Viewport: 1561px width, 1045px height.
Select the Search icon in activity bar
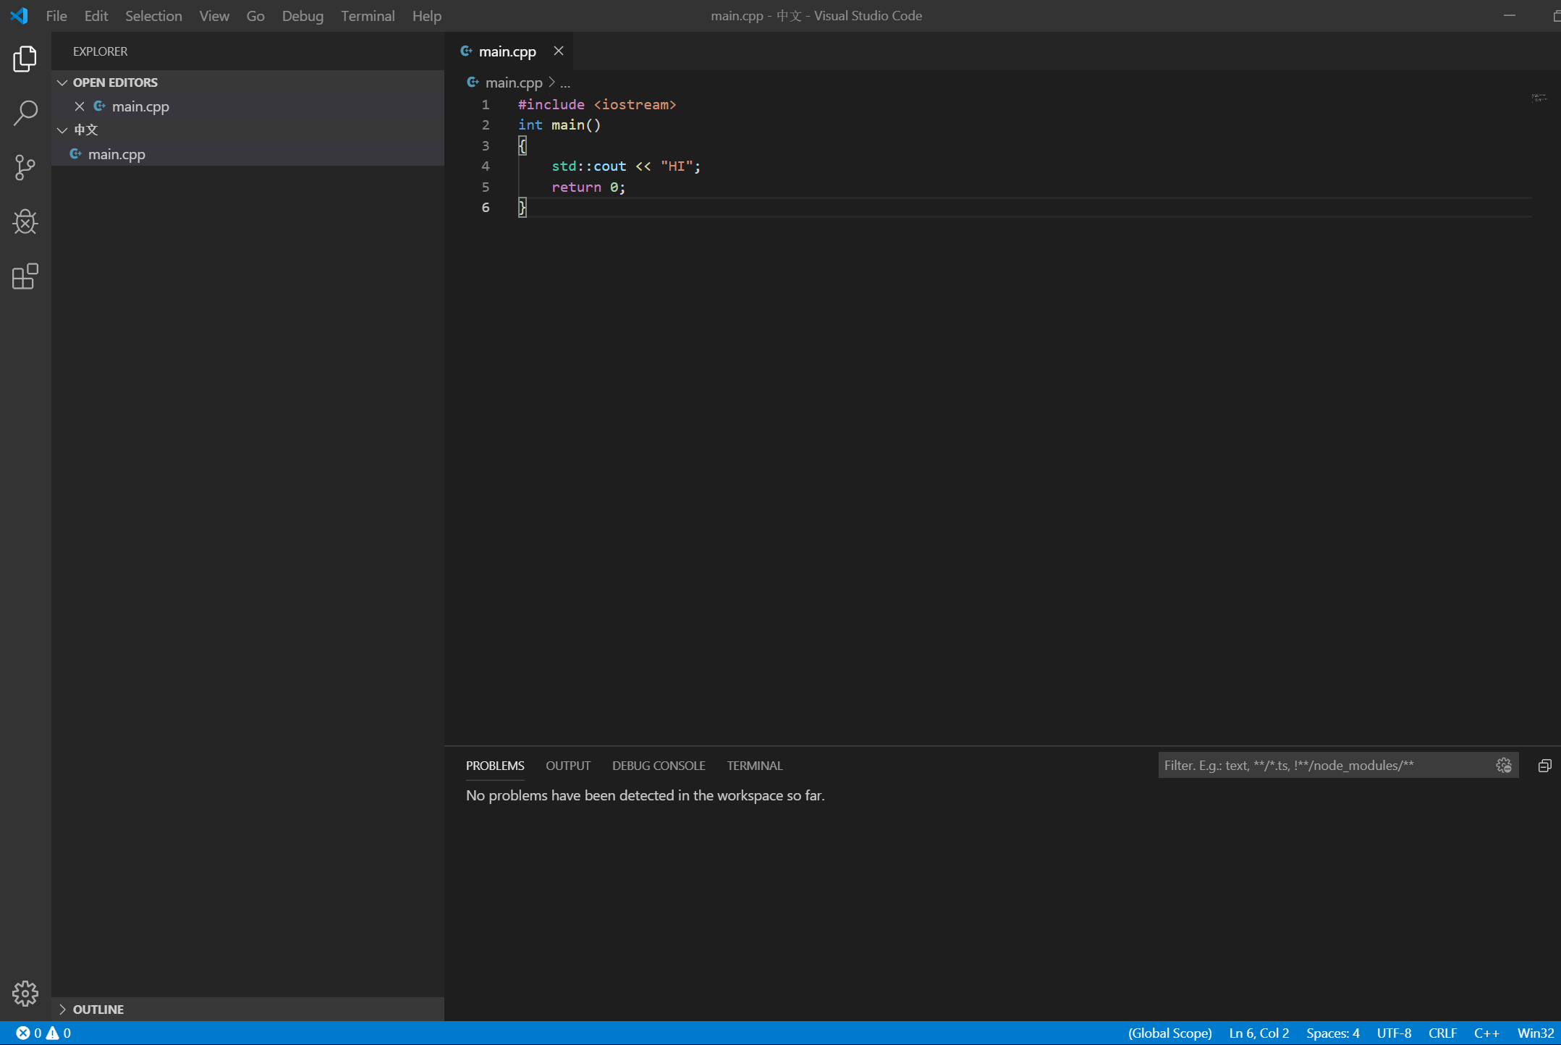(x=25, y=113)
